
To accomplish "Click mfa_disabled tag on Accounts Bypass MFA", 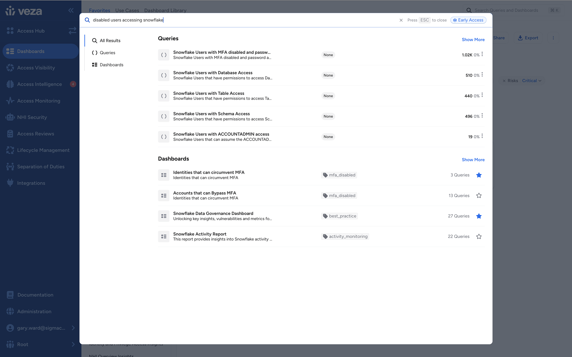I will tap(339, 196).
